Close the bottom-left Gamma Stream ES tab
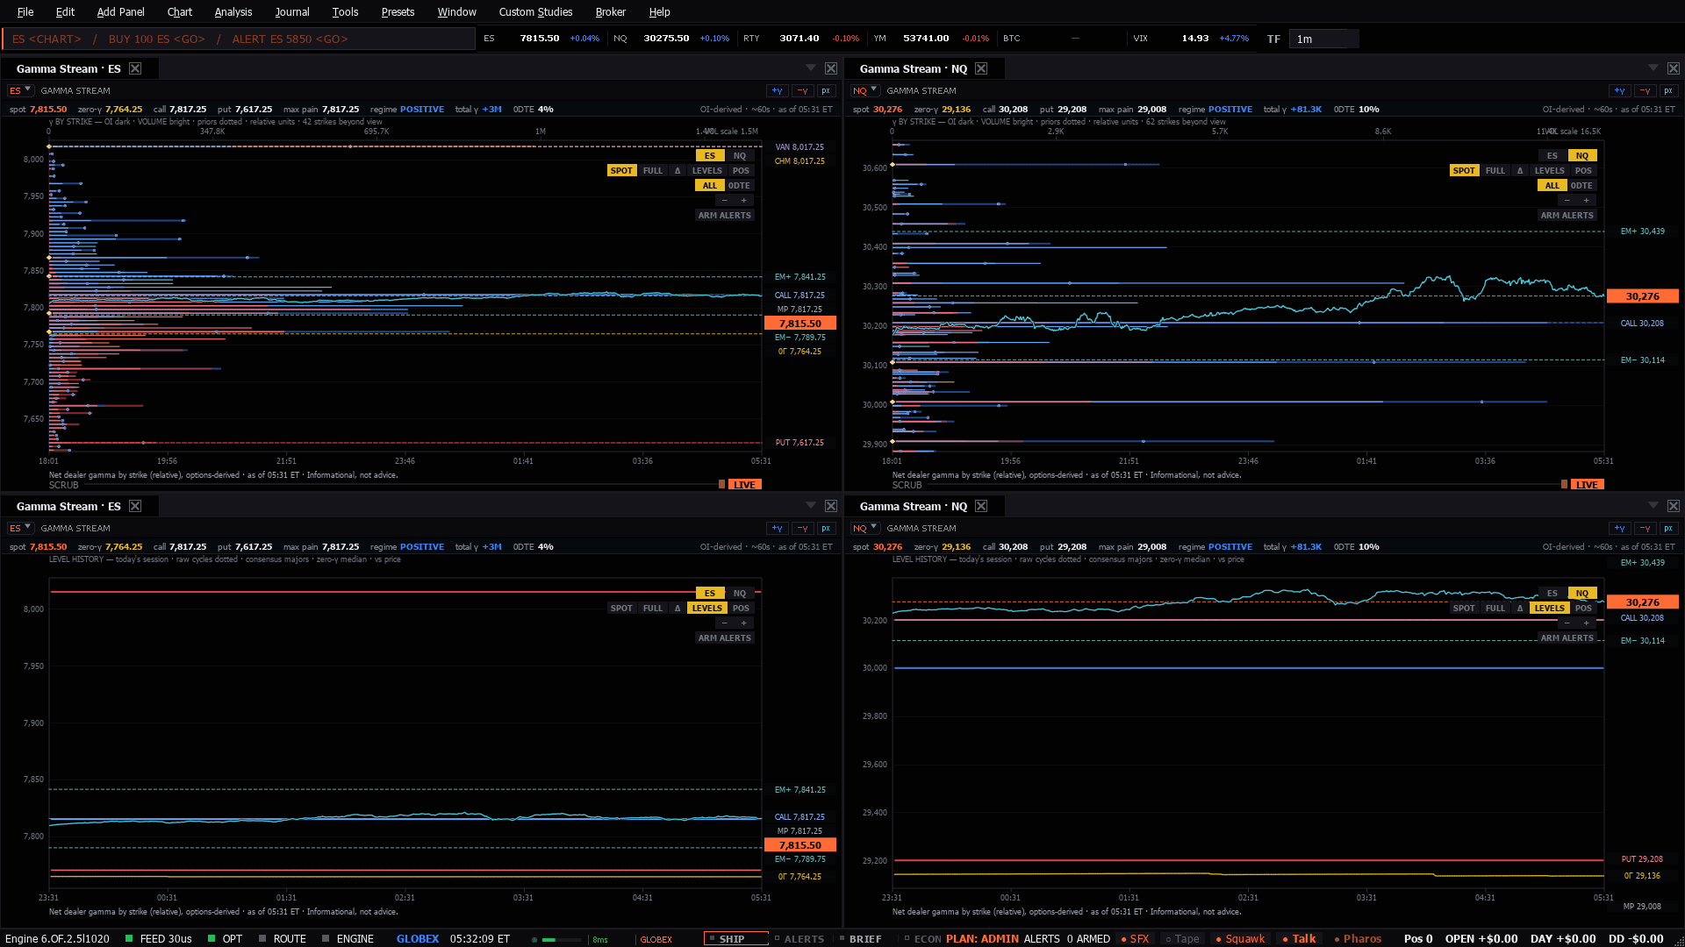Screen dimensions: 1685x947 click(x=135, y=506)
